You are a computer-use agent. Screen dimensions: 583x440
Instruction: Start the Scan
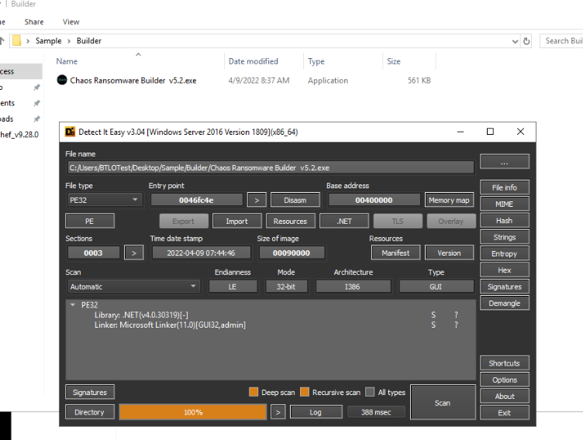443,403
